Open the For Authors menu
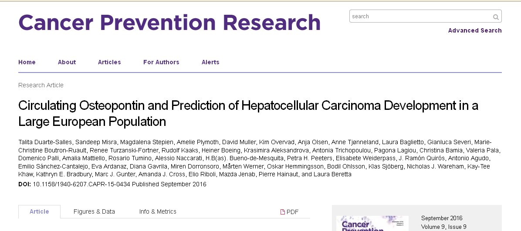The height and width of the screenshot is (231, 521). [161, 62]
